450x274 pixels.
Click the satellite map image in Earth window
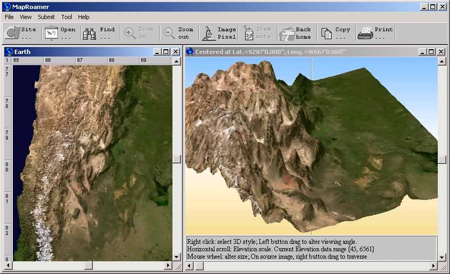[92, 163]
